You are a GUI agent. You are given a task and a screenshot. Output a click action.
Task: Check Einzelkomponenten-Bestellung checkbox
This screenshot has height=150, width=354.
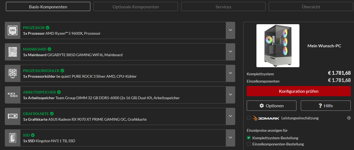[x=249, y=144]
